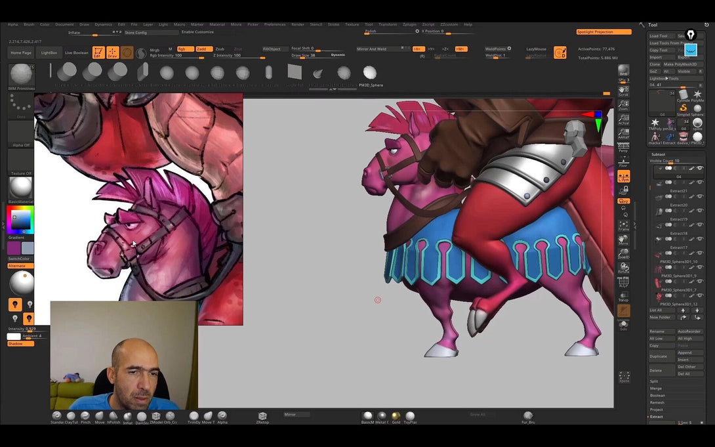The image size is (715, 447).
Task: Pick color in the color picker square
Action: click(20, 221)
